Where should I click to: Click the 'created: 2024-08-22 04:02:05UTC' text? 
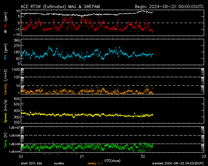tap(178, 163)
